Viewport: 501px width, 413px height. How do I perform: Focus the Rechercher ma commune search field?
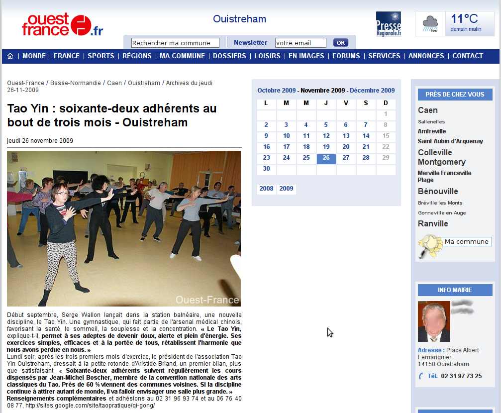tap(175, 43)
